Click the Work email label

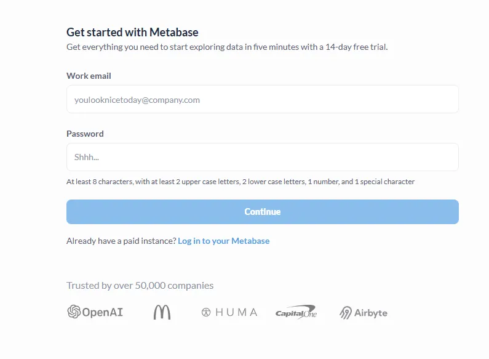[x=89, y=76]
